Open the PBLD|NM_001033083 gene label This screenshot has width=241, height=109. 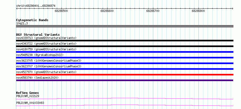[30, 103]
